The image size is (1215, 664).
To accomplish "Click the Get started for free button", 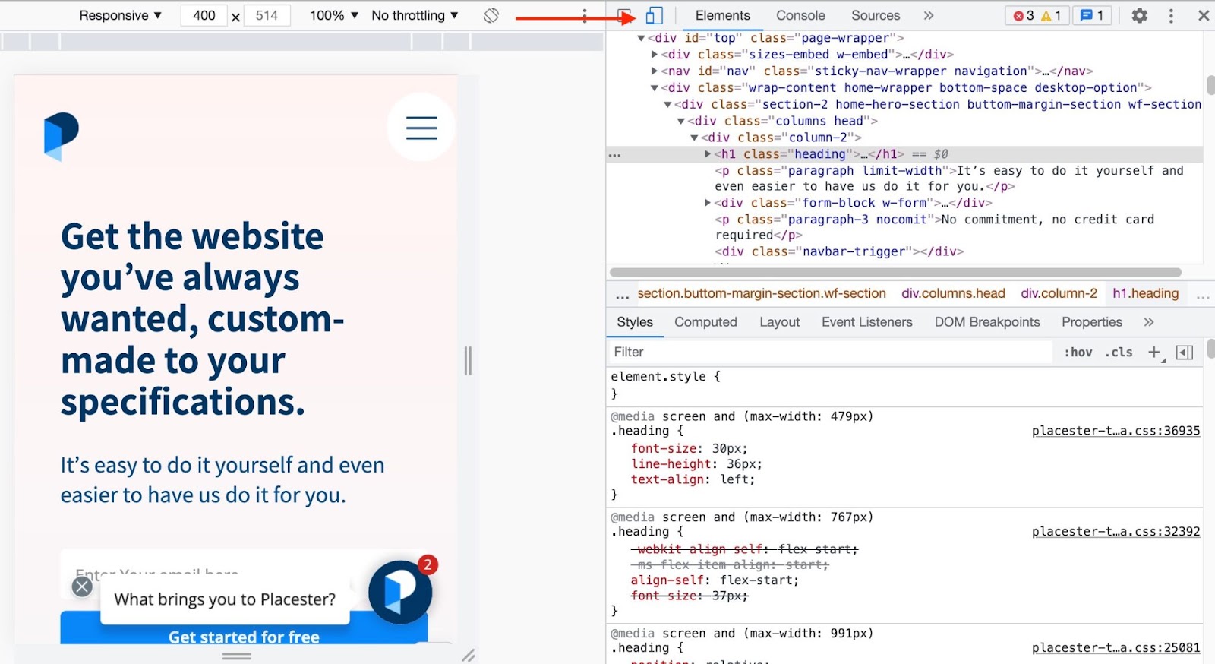I will (244, 628).
